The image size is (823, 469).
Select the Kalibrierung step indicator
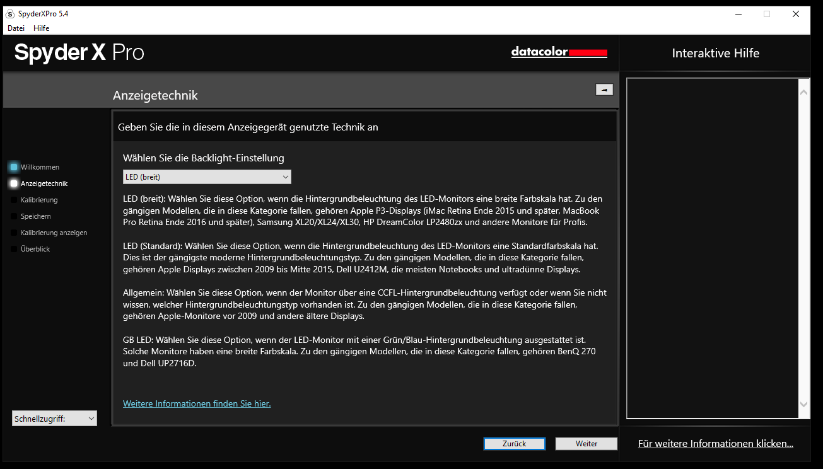[14, 200]
